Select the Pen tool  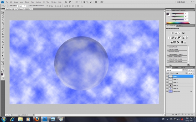[3, 50]
